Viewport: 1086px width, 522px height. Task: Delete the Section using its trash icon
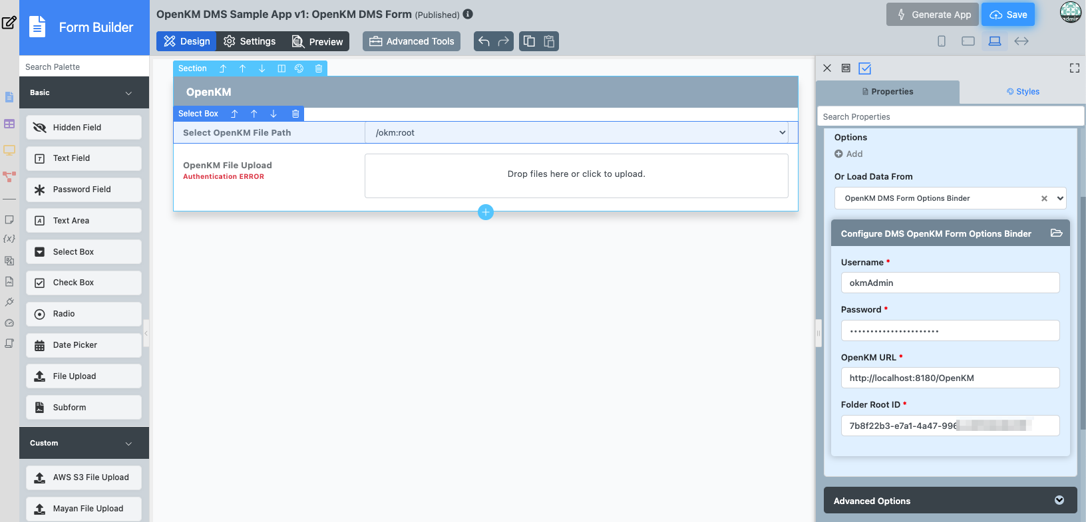tap(319, 68)
